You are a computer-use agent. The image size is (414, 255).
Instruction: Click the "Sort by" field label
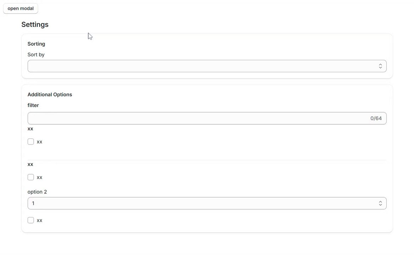pyautogui.click(x=36, y=55)
